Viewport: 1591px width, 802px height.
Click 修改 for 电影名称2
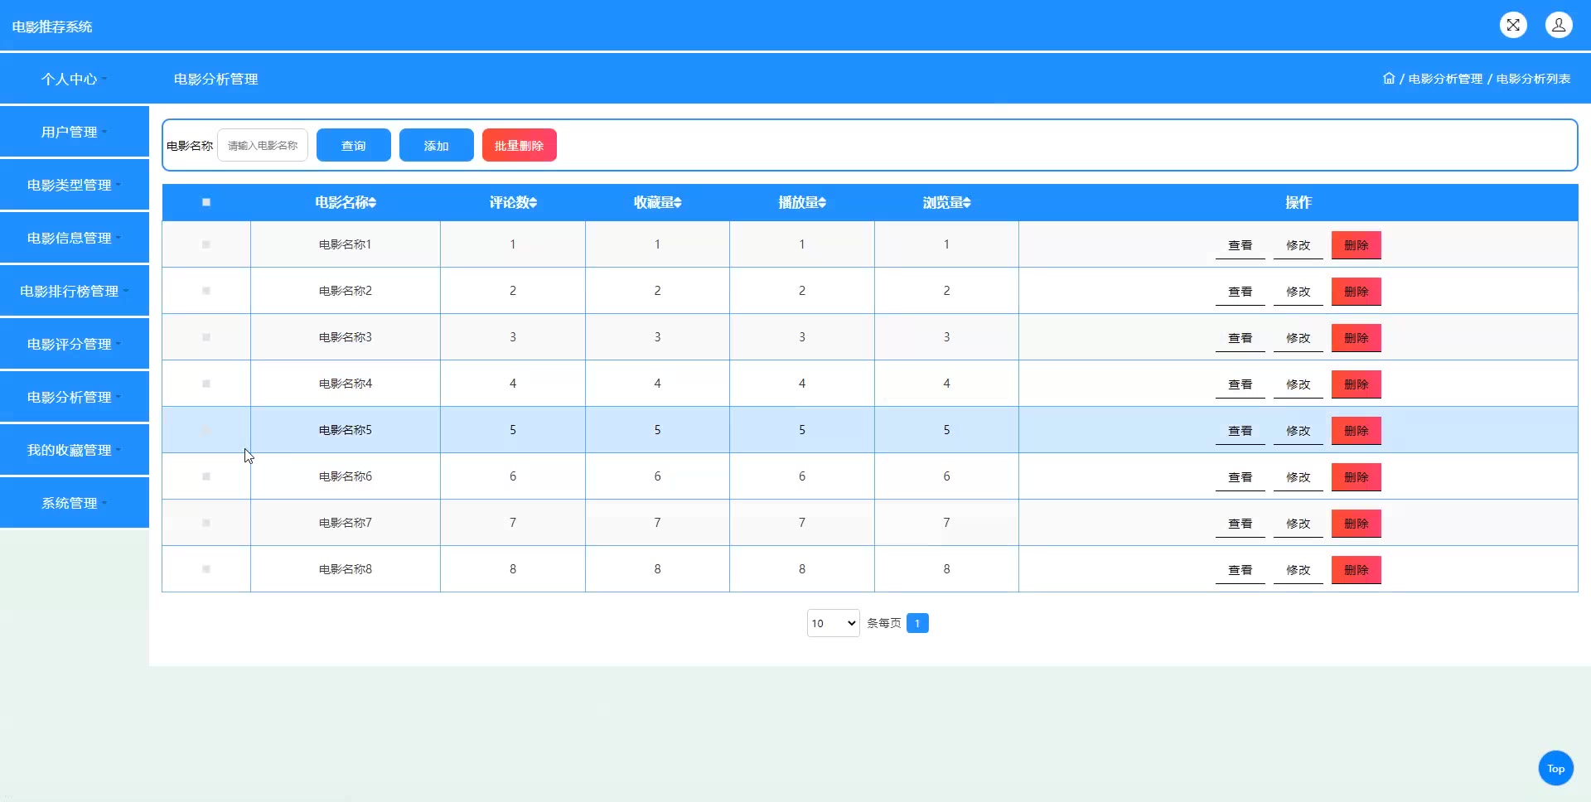pos(1298,292)
